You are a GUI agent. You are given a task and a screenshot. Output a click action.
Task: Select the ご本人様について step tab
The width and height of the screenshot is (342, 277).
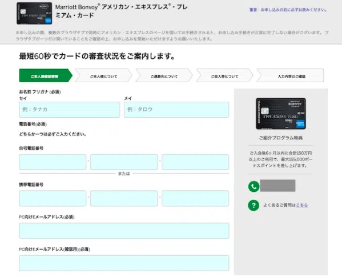pos(103,75)
